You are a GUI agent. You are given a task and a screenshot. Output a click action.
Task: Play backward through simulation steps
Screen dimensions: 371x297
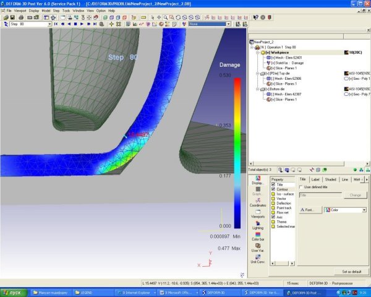point(69,24)
